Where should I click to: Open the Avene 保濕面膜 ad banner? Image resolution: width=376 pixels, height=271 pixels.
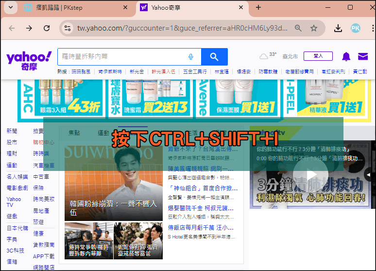coord(238,98)
